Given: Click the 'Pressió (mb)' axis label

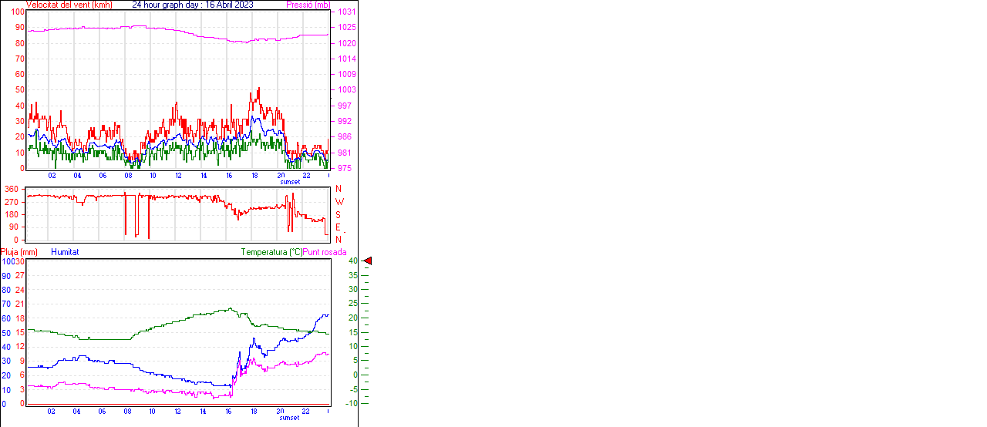Looking at the screenshot, I should (x=307, y=5).
